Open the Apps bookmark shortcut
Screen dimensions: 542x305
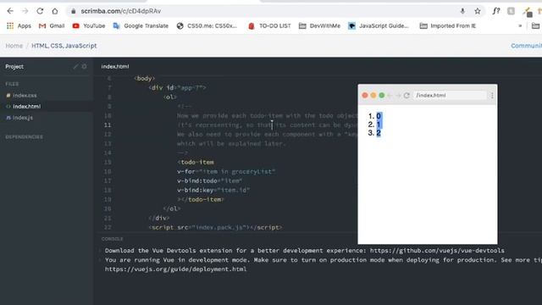click(19, 26)
